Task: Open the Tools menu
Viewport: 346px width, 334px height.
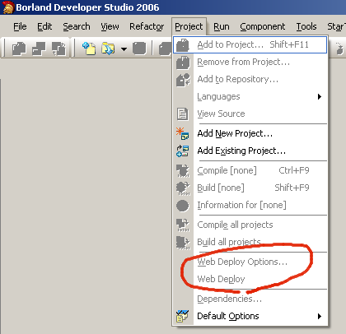Action: pyautogui.click(x=306, y=26)
